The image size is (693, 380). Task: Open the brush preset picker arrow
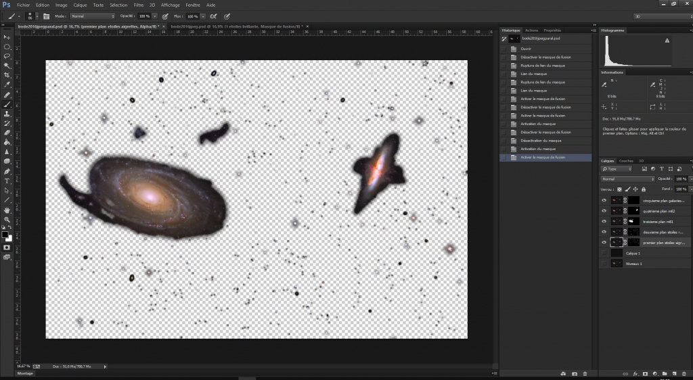[37, 16]
